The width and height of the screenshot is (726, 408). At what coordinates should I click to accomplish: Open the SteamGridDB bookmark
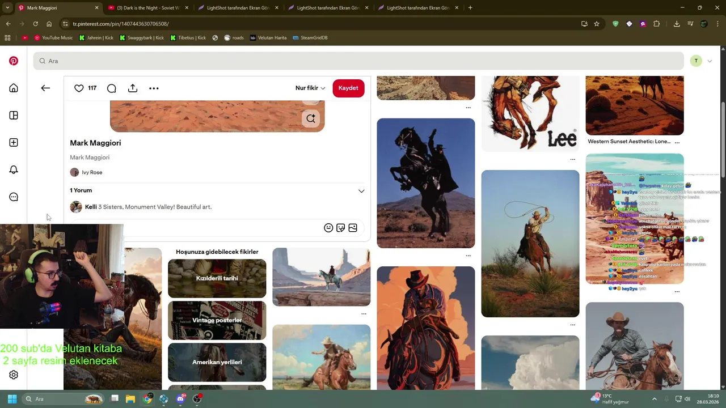[310, 37]
